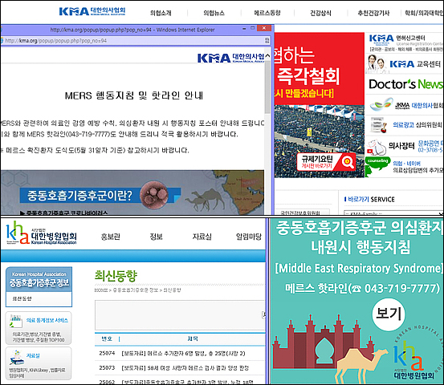
Task: Click the 보기 button on the poster
Action: tap(389, 314)
